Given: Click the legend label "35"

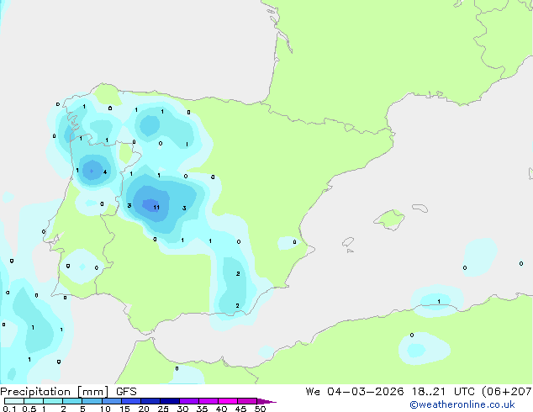Looking at the screenshot, I should pyautogui.click(x=202, y=409).
